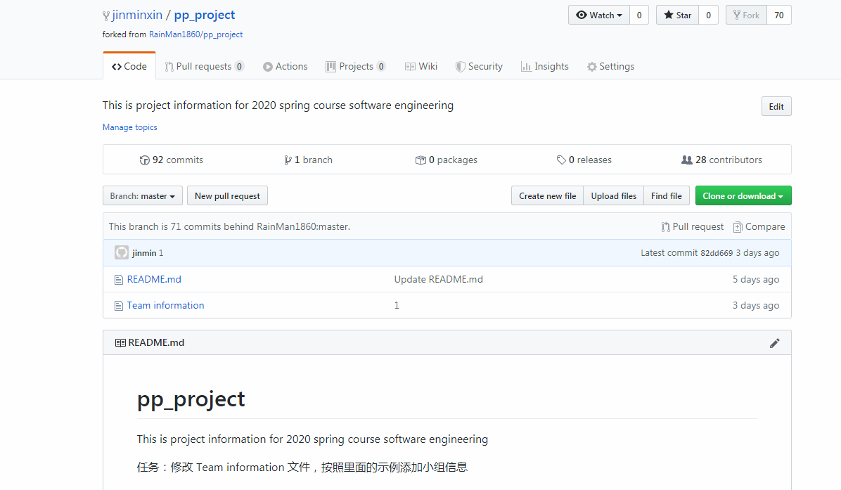Screen dimensions: 841x490
Task: Open the Clone or download menu
Action: (x=743, y=196)
